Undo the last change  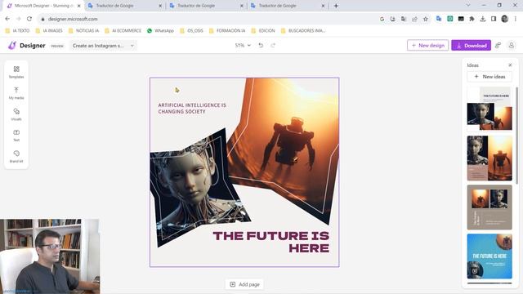pos(261,46)
